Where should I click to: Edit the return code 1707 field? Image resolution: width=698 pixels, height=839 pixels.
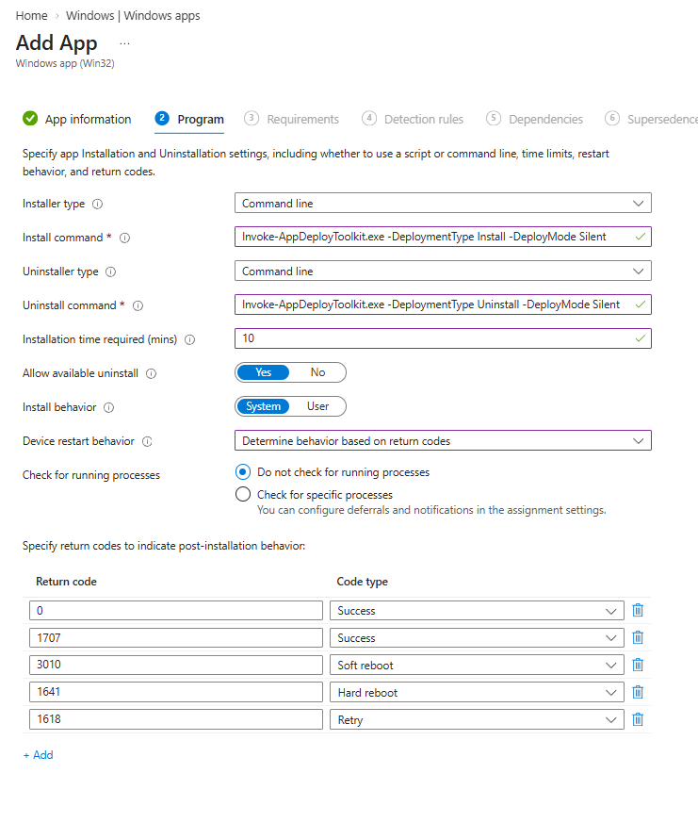[176, 638]
